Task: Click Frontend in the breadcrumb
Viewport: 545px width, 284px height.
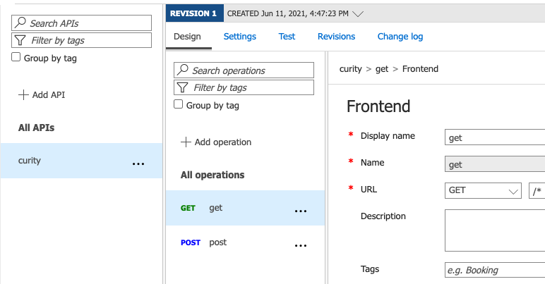Action: [420, 68]
